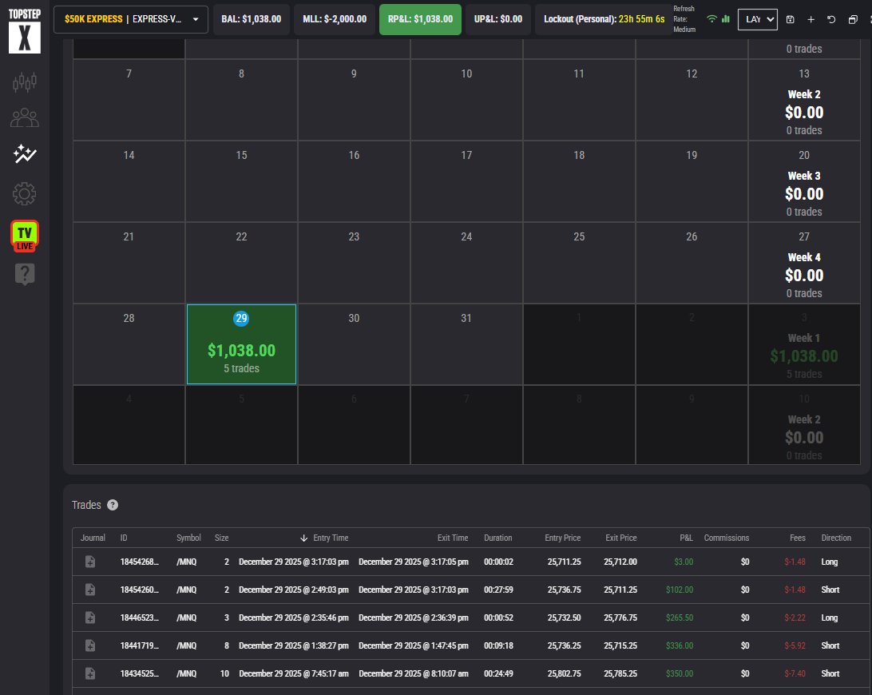Click the $350.00 P&L value

point(680,673)
